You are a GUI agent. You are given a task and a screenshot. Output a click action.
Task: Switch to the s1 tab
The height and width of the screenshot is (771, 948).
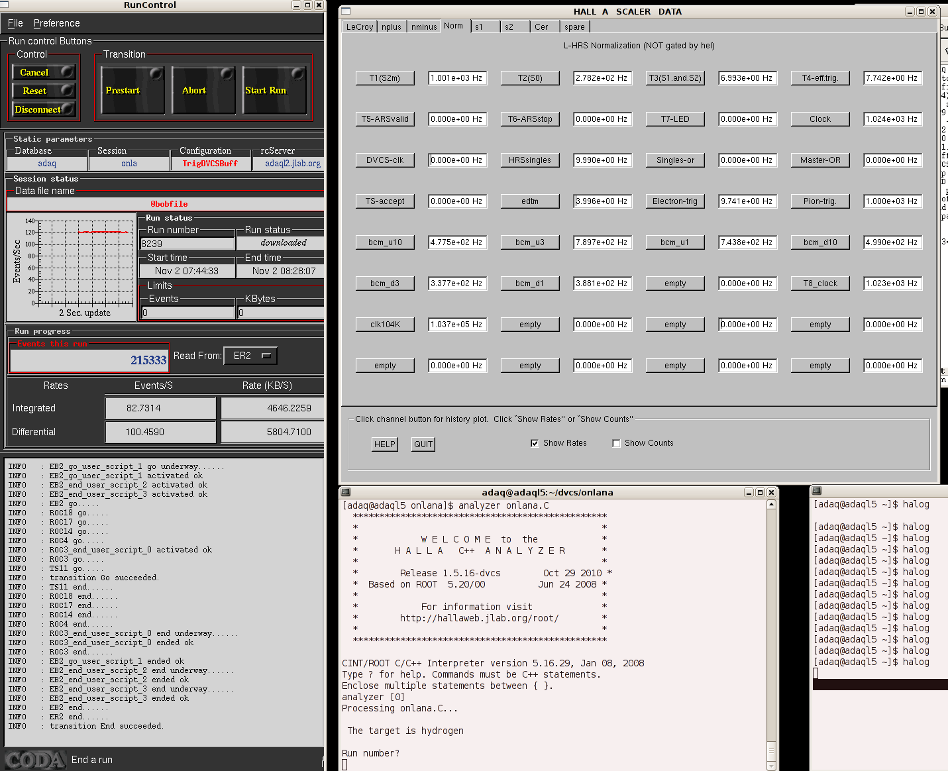click(486, 26)
